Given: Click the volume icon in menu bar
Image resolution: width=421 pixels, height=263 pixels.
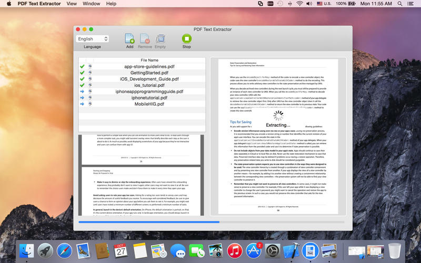Looking at the screenshot, I should 309,4.
